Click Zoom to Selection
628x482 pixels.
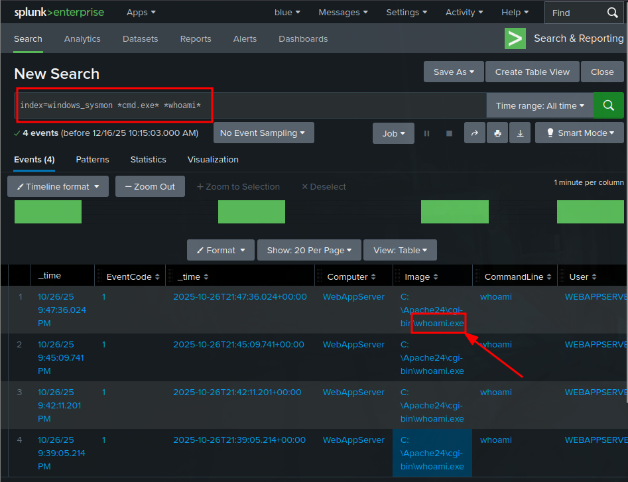pyautogui.click(x=238, y=186)
